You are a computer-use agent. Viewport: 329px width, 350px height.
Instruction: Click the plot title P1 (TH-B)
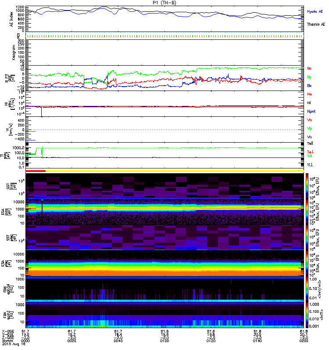coord(164,3)
